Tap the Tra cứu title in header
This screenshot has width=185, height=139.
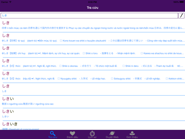92,8
